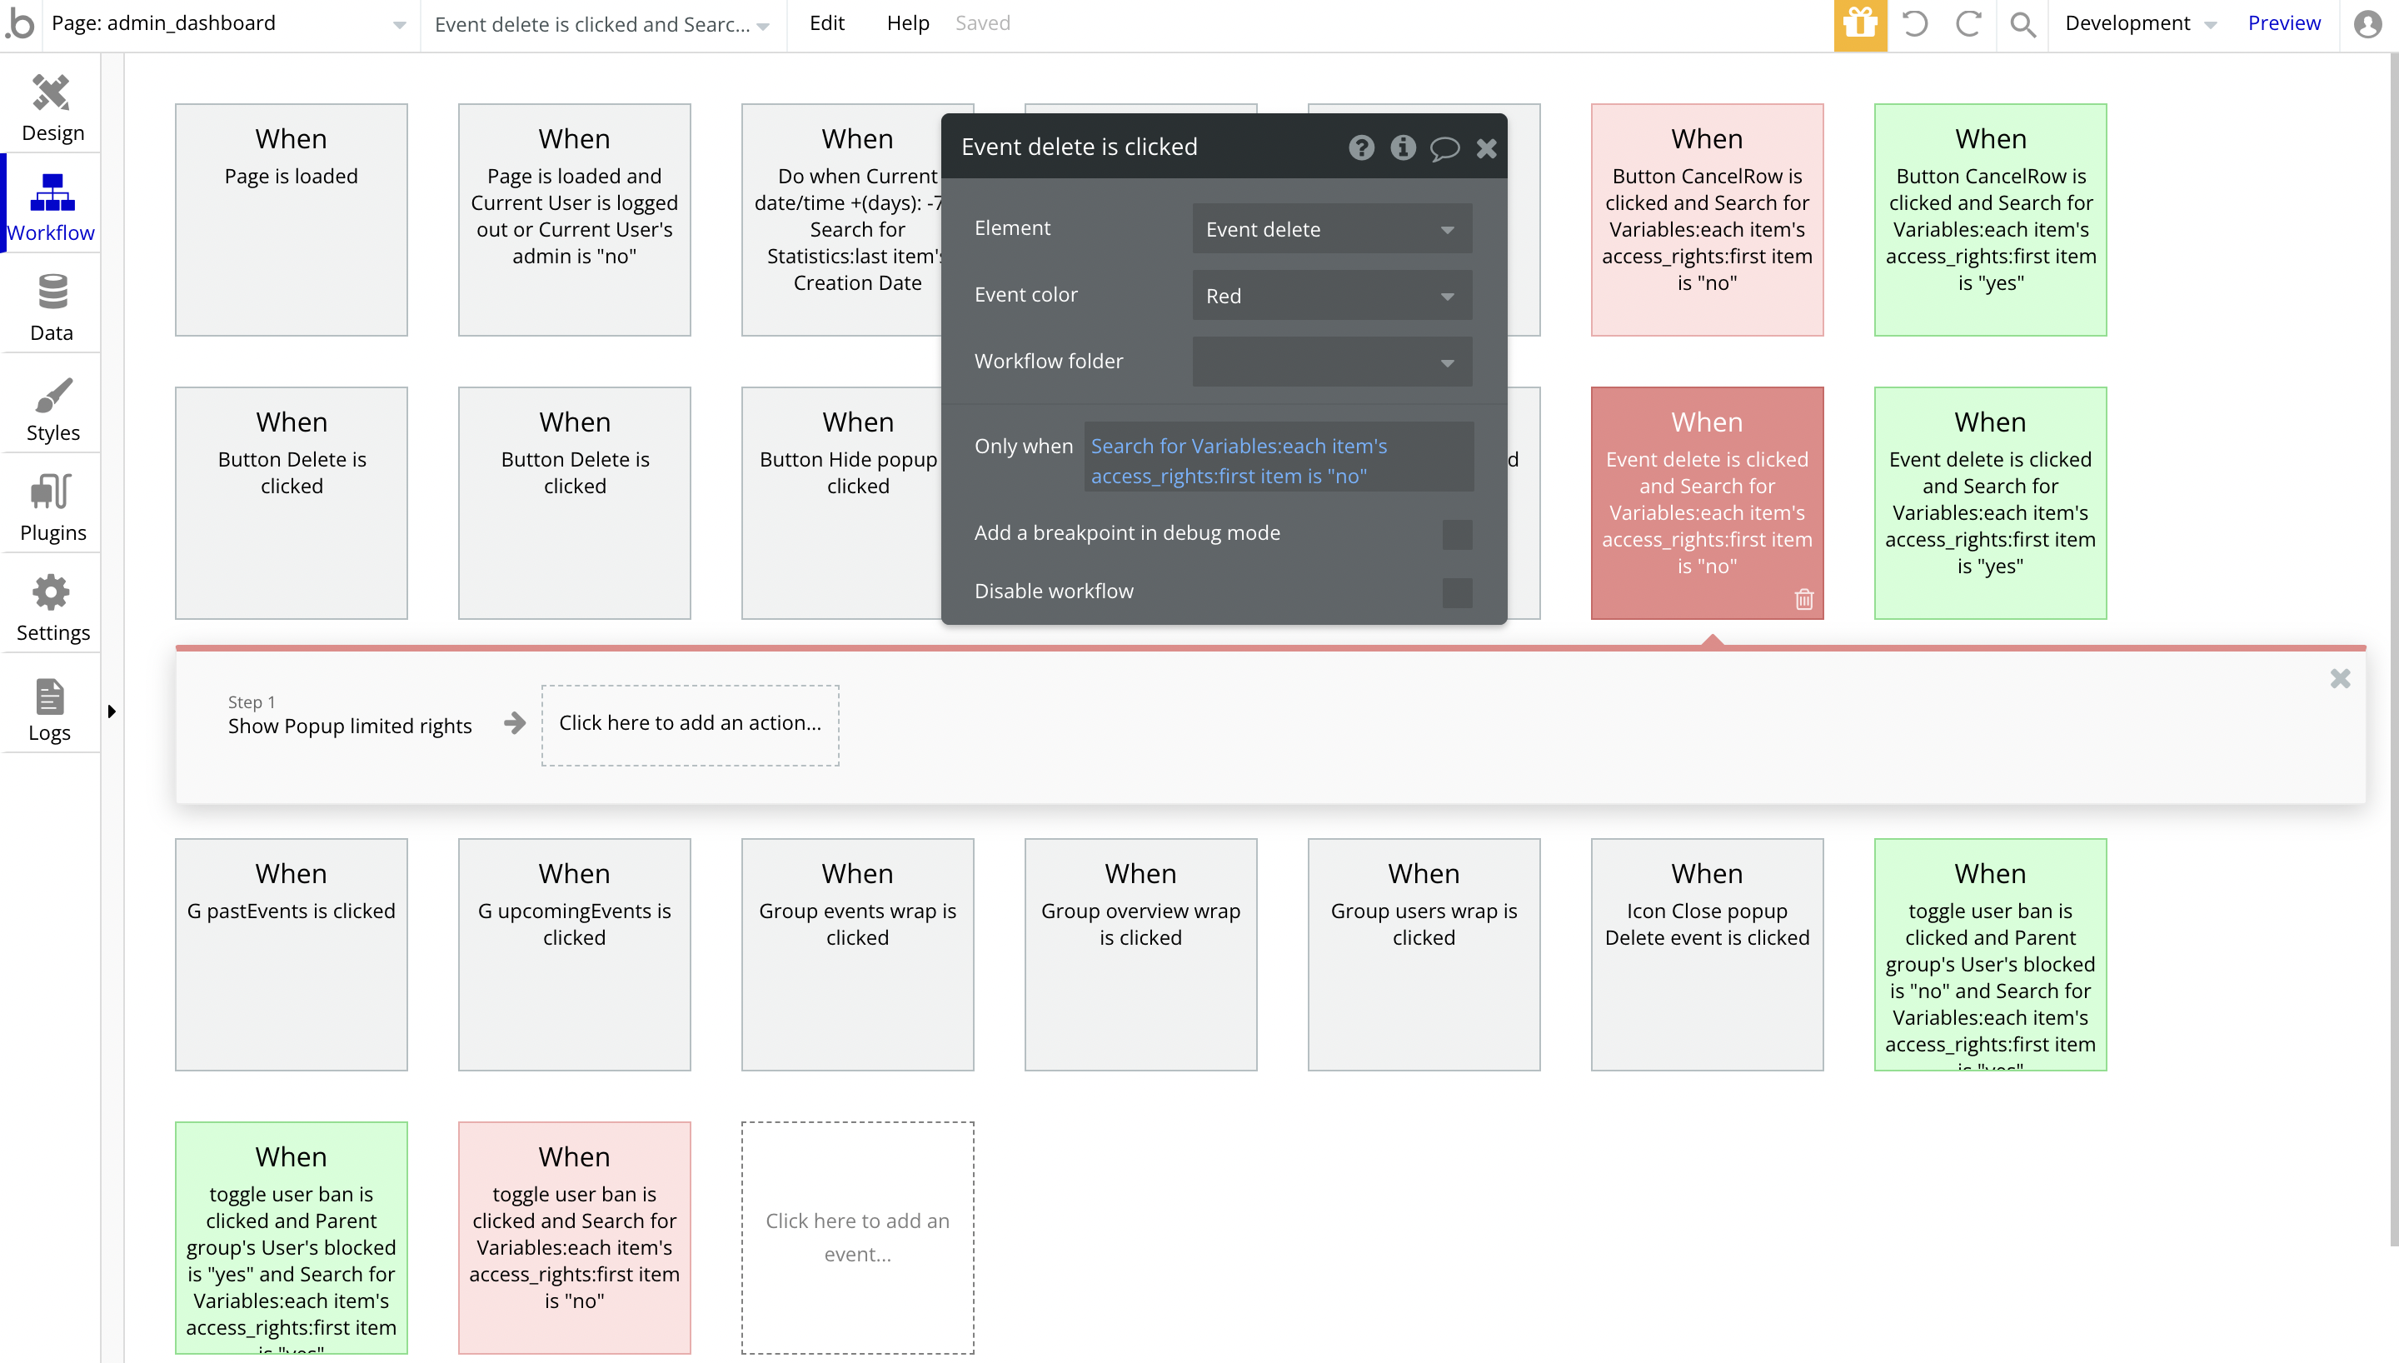Toggle the Disable workflow checkbox
This screenshot has width=2399, height=1363.
coord(1457,592)
